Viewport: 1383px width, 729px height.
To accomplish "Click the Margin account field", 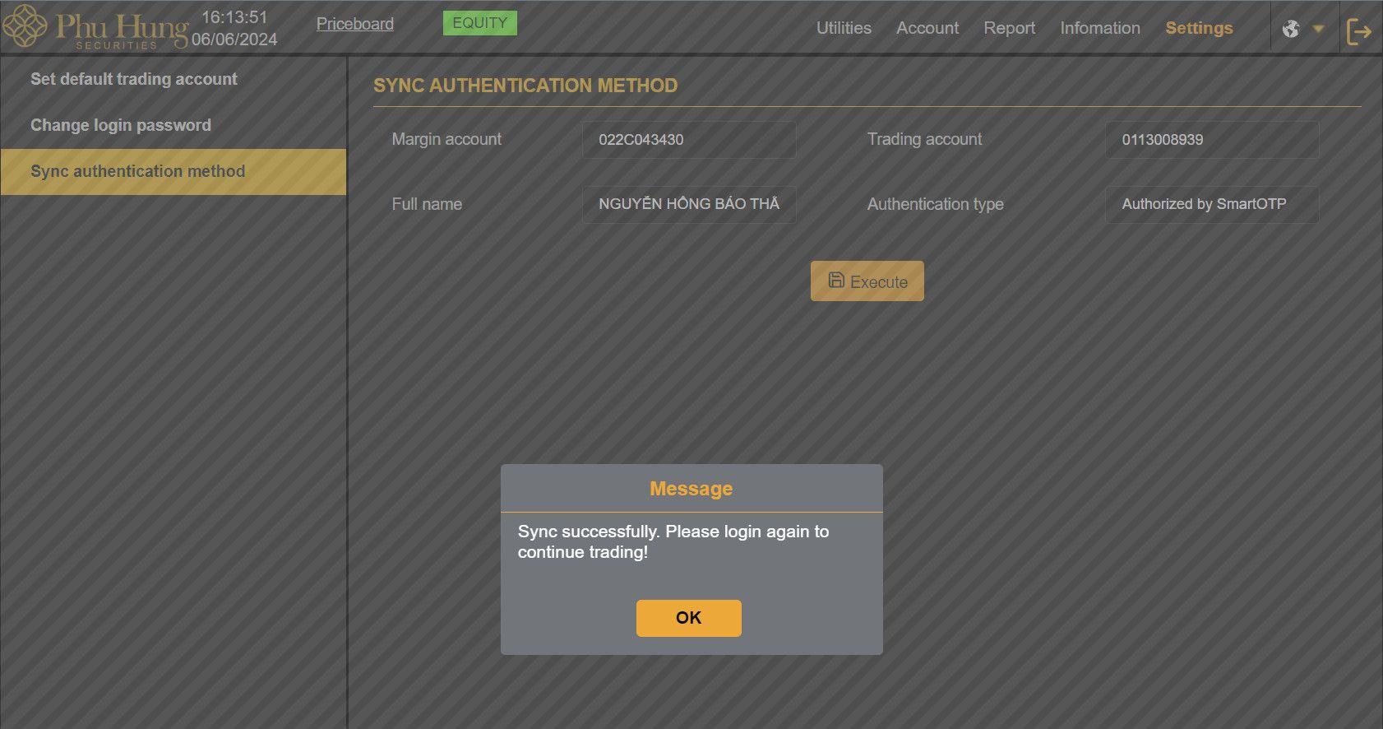I will (x=688, y=140).
